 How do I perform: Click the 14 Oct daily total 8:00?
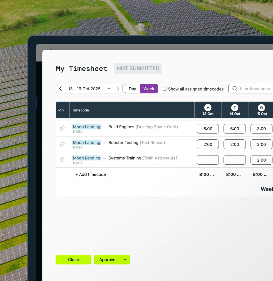coord(233,174)
